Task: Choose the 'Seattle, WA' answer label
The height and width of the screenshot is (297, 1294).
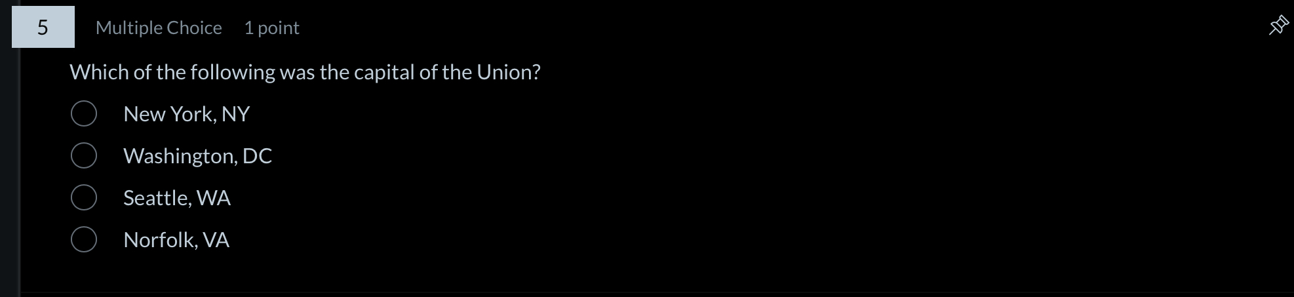Action: (x=177, y=198)
